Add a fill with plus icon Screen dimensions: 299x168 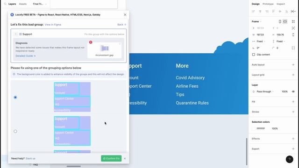293,102
